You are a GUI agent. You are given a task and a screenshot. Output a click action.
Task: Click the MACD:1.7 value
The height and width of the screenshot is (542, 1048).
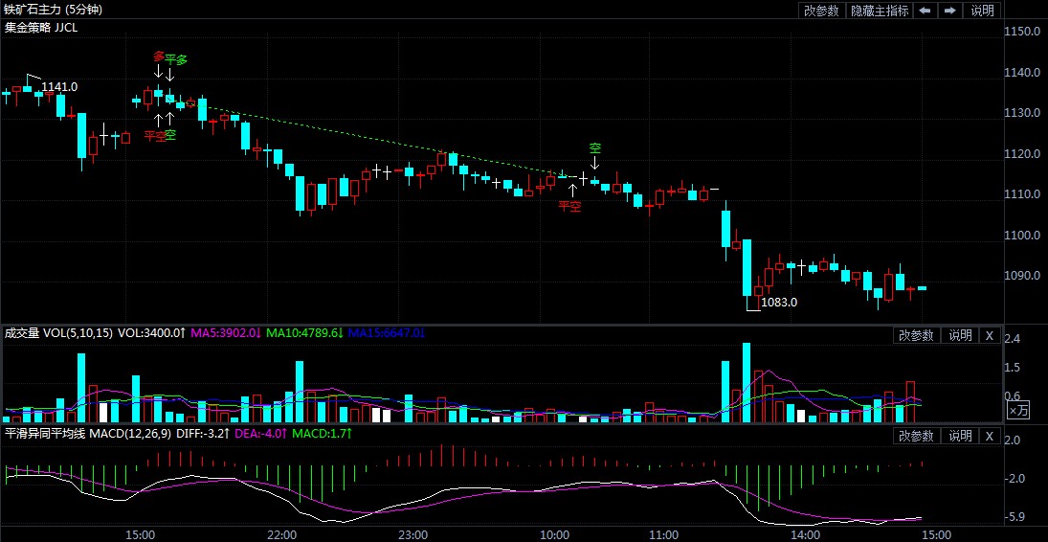point(323,434)
